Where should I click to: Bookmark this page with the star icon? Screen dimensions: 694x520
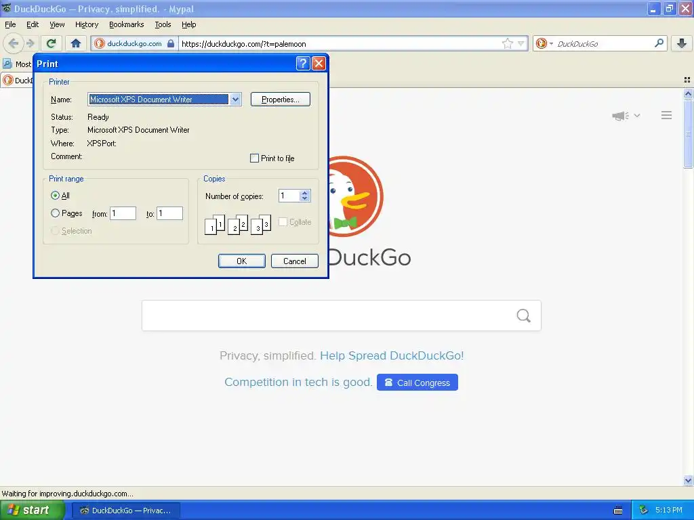(507, 43)
